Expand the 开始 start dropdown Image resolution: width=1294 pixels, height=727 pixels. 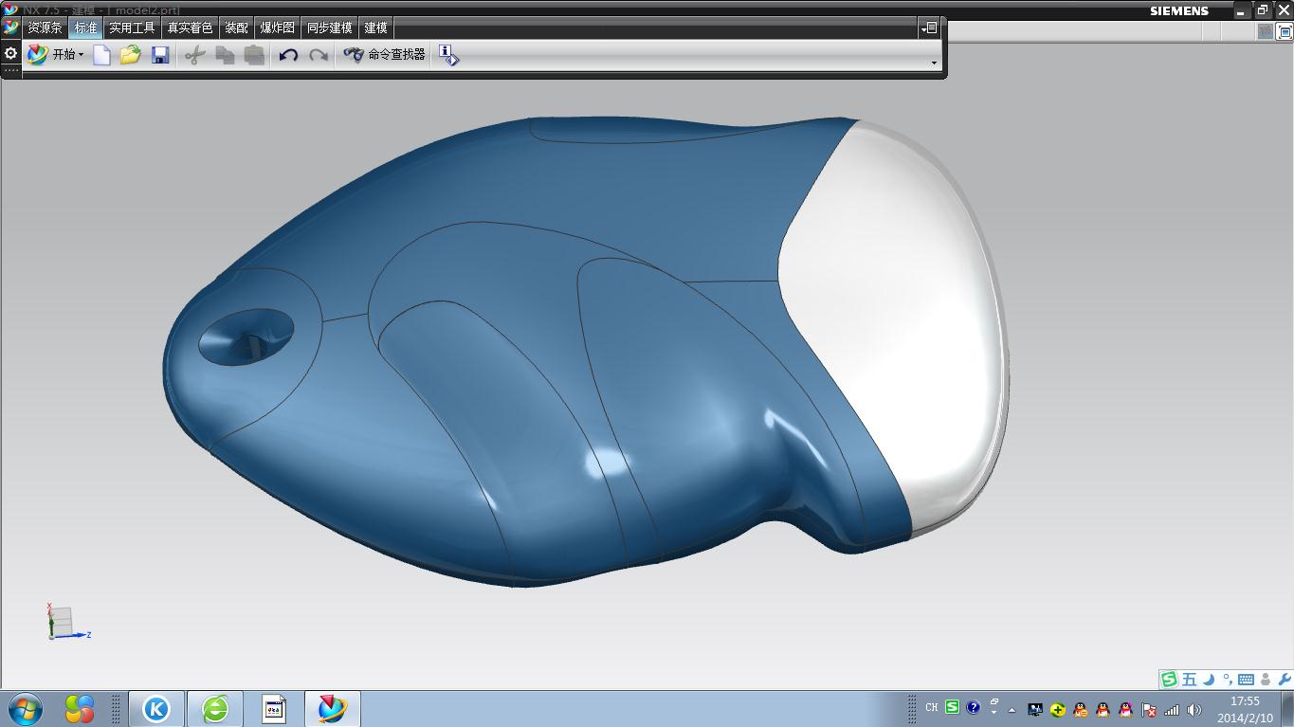[x=56, y=55]
